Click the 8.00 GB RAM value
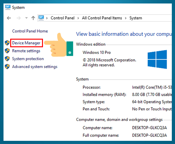 (x=152, y=95)
